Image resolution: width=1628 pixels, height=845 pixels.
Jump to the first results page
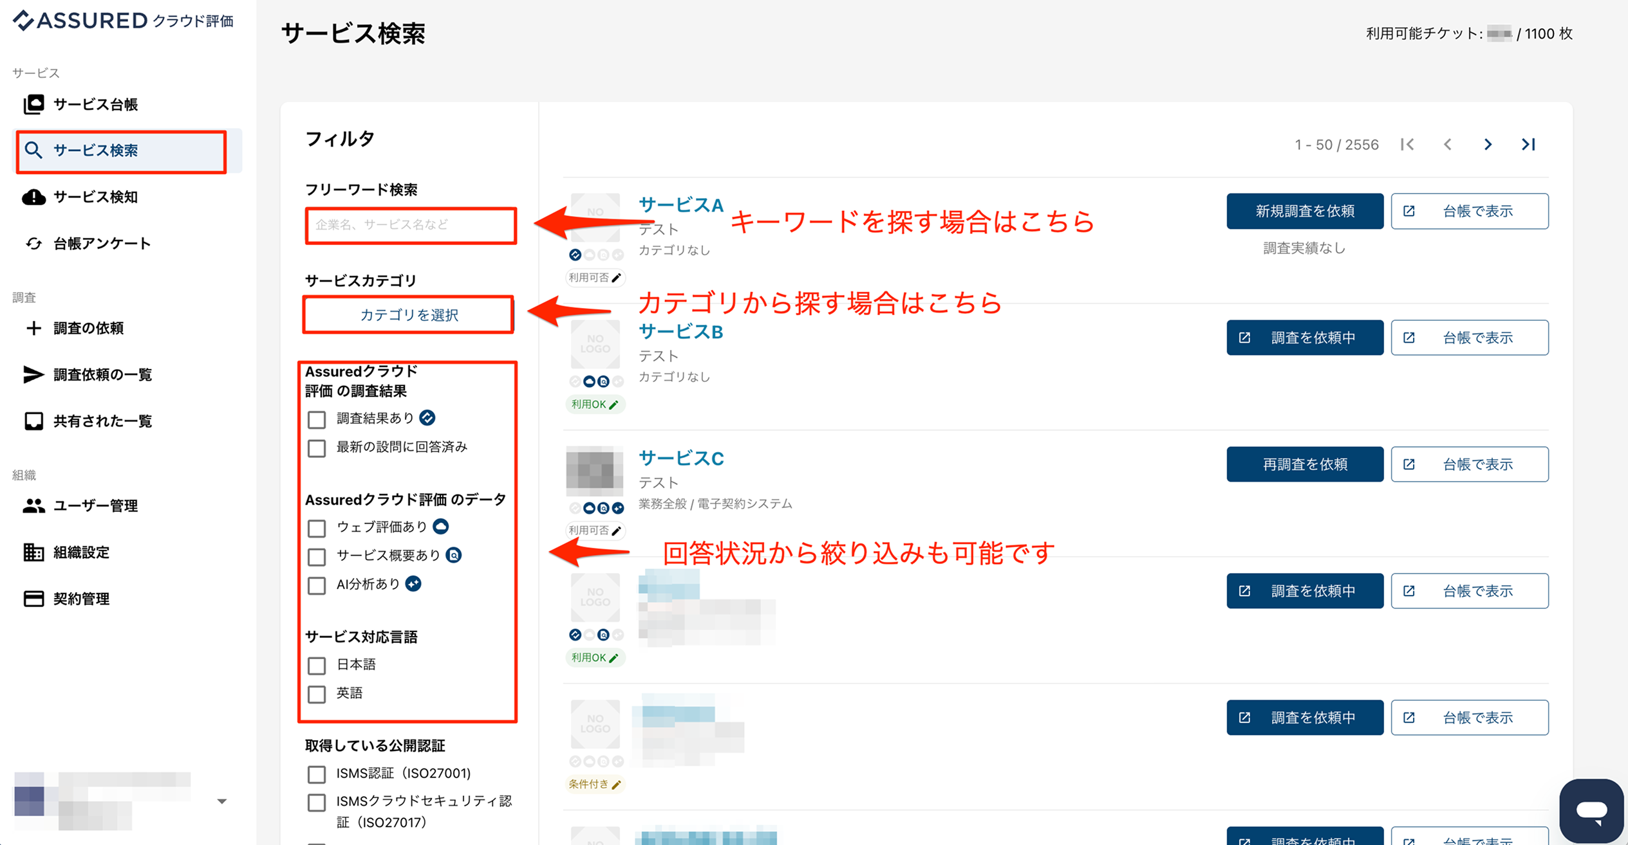(x=1407, y=145)
